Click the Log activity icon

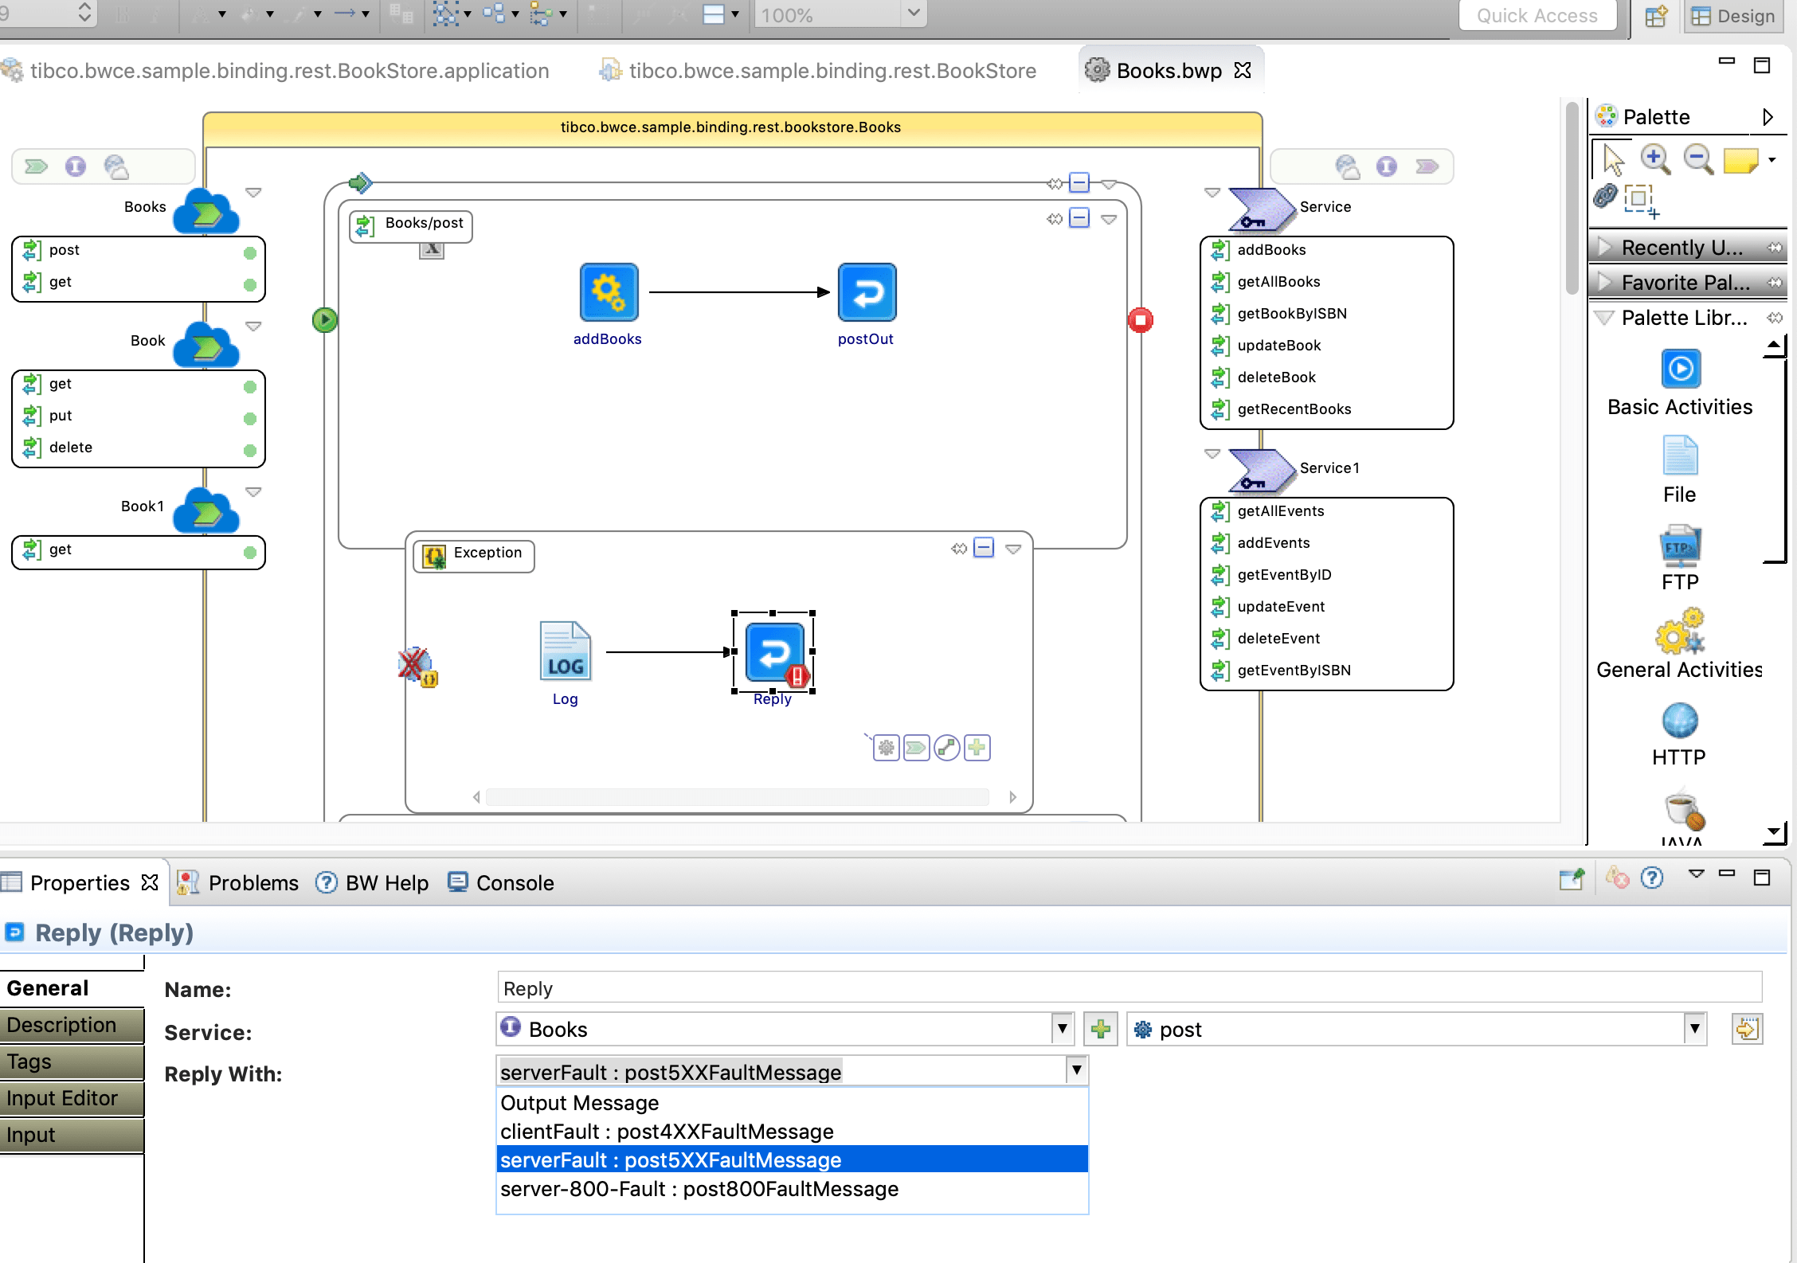tap(565, 652)
